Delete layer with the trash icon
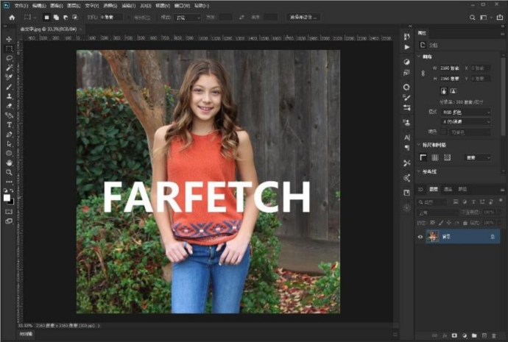Screen dimensions: 508x342 [494, 336]
